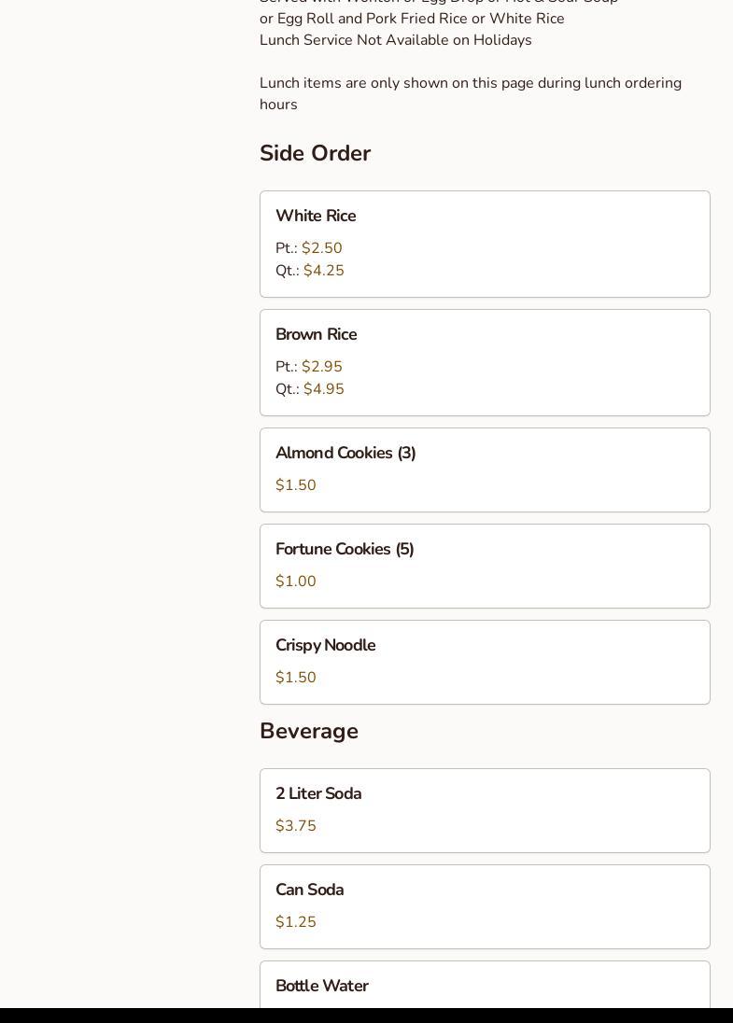The image size is (733, 1023).
Task: Click the 2 Liter Soda $3.75 price
Action: (296, 826)
